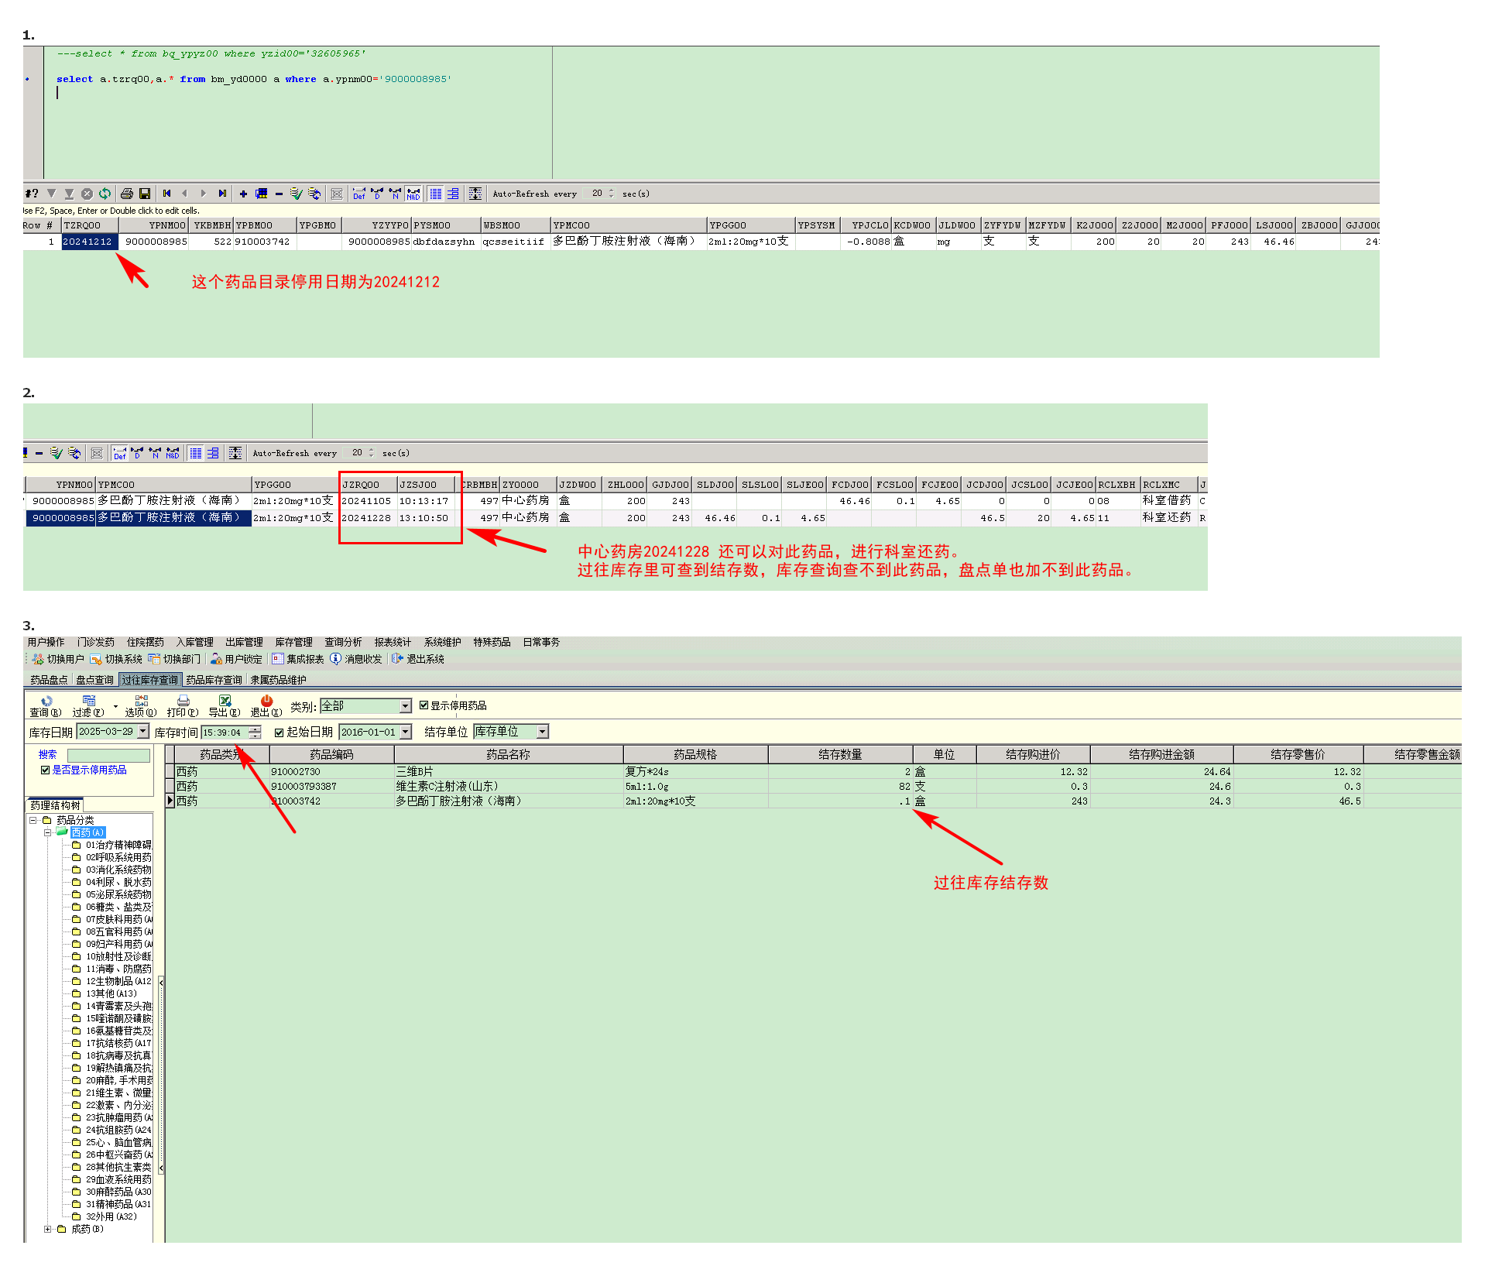The image size is (1485, 1266).
Task: Click the TZRQ00 column header in SQL grid
Action: coord(90,225)
